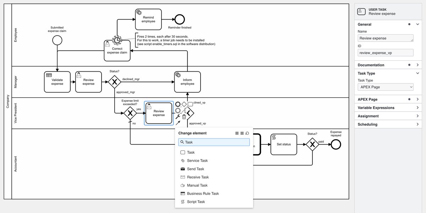Collapse the General section
426x213 pixels.
pos(418,24)
